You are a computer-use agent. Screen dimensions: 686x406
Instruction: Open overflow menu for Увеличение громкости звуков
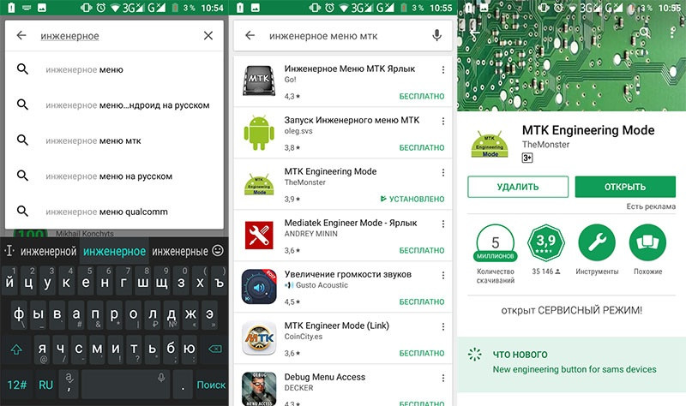[443, 275]
